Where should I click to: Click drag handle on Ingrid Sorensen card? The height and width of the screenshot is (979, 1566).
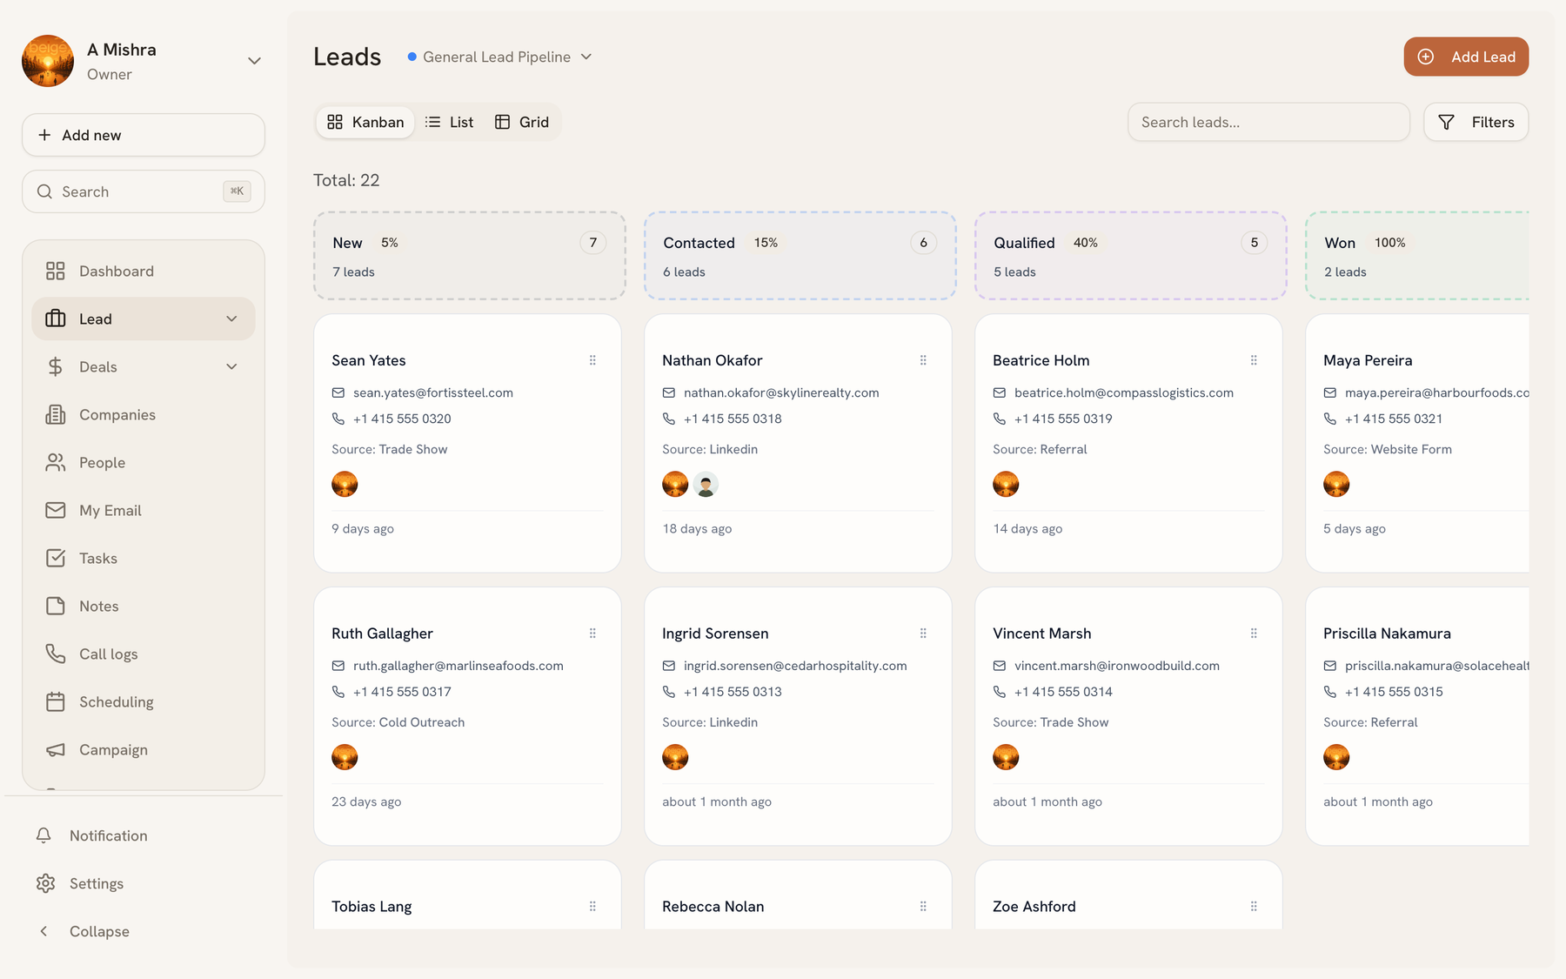tap(923, 634)
